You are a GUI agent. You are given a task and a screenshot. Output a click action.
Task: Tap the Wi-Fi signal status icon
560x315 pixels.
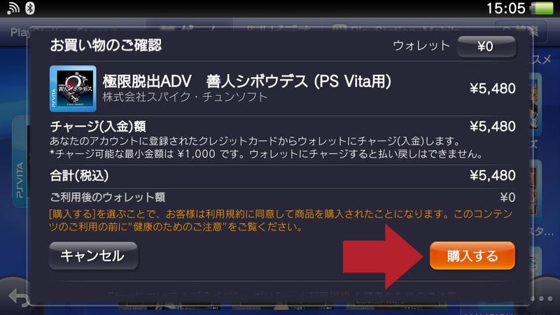[13, 8]
